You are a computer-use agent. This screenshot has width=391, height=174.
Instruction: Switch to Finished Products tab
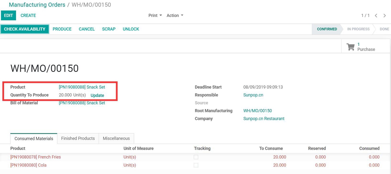click(x=78, y=139)
